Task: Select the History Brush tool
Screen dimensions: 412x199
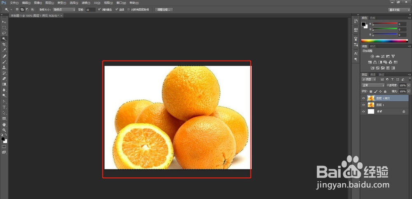Action: pyautogui.click(x=4, y=73)
